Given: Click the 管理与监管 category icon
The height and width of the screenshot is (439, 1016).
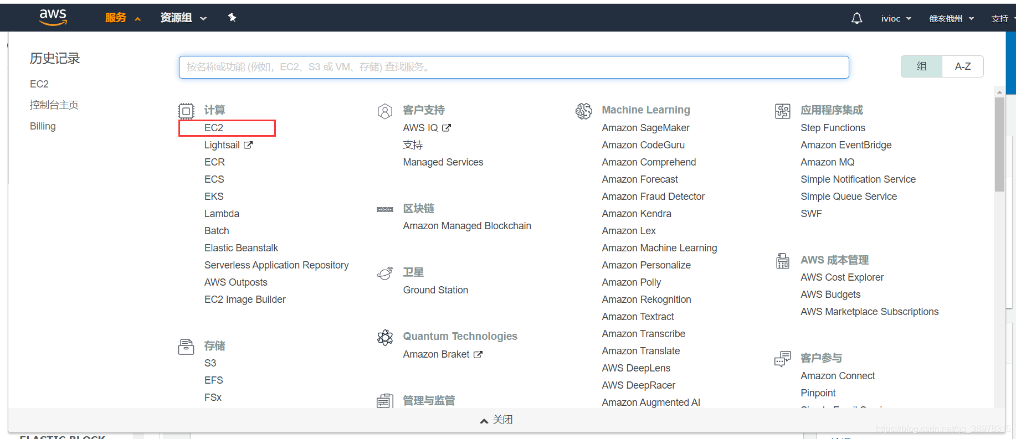Looking at the screenshot, I should [x=385, y=401].
